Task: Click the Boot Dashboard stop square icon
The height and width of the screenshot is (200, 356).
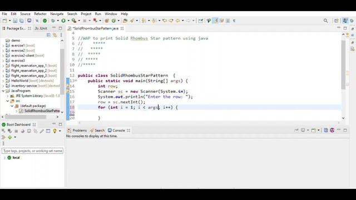Action: coord(16,131)
